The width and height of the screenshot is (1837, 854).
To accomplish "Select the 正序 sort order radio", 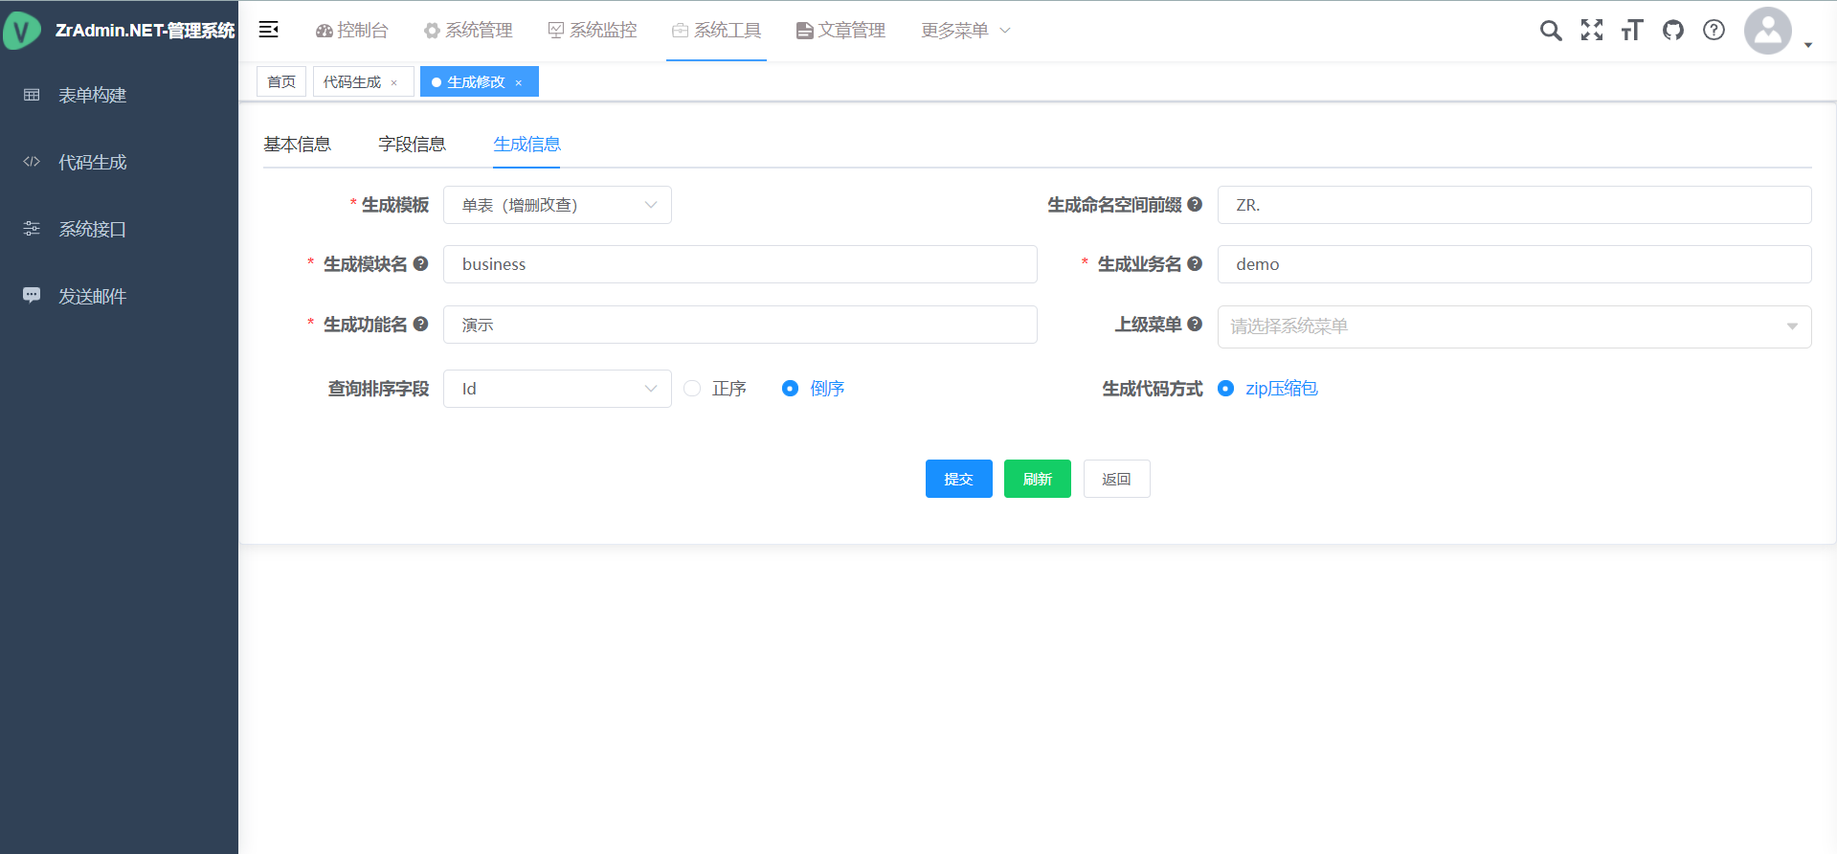I will (x=692, y=389).
